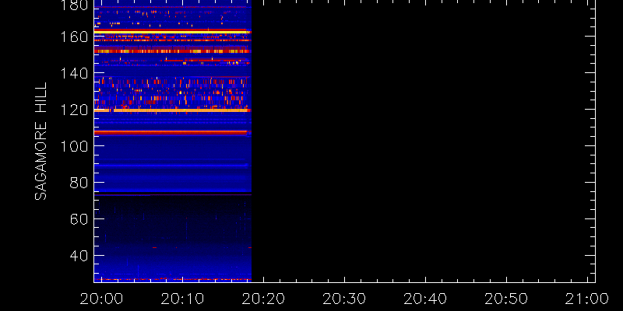The image size is (623, 311).
Task: Click the 20:20 time axis label
Action: [263, 299]
